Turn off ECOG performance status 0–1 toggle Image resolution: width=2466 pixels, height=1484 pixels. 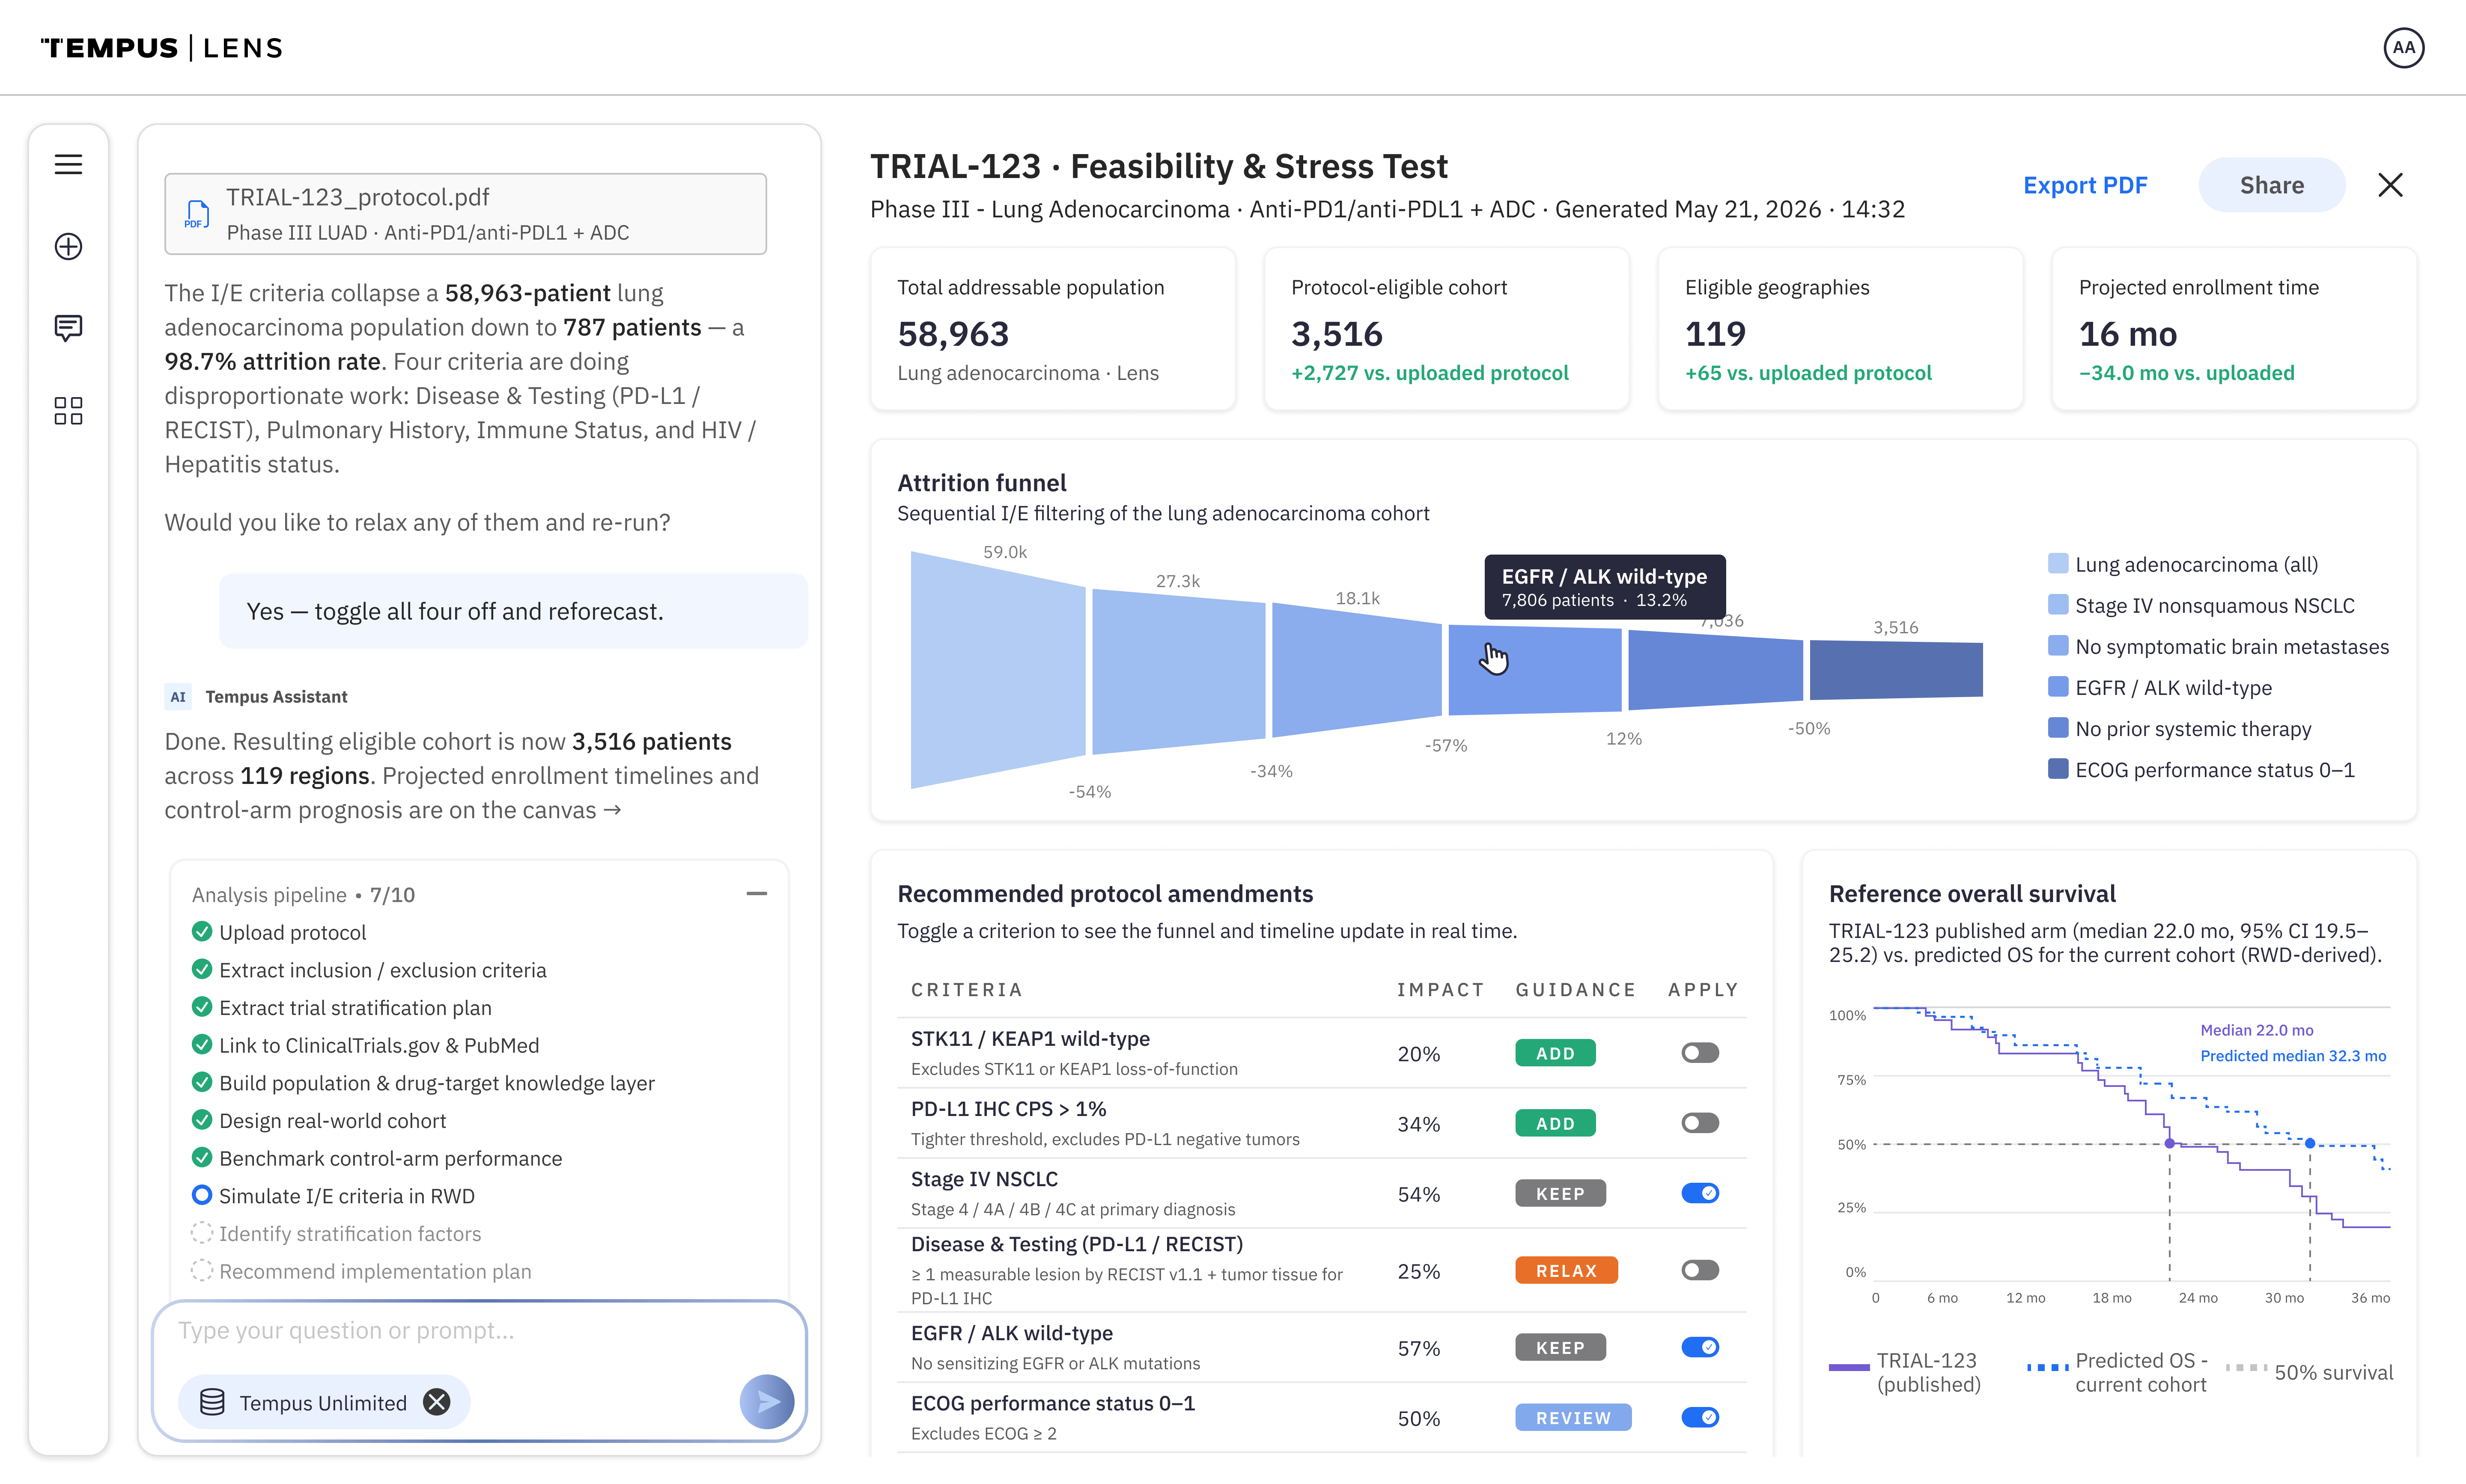point(1700,1417)
